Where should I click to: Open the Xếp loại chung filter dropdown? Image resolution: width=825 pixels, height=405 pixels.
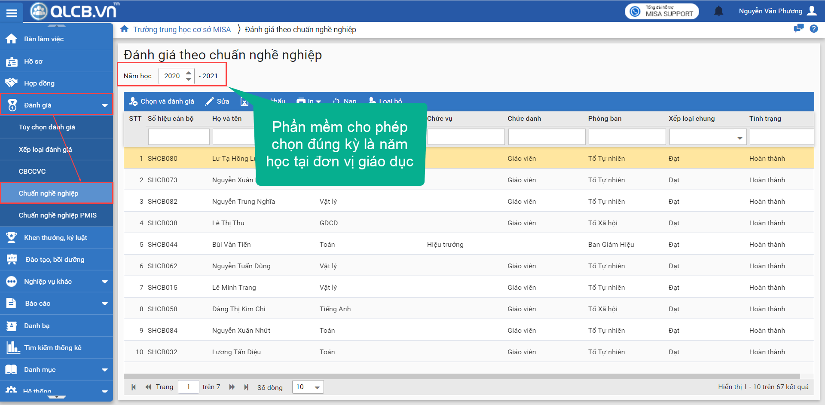739,138
